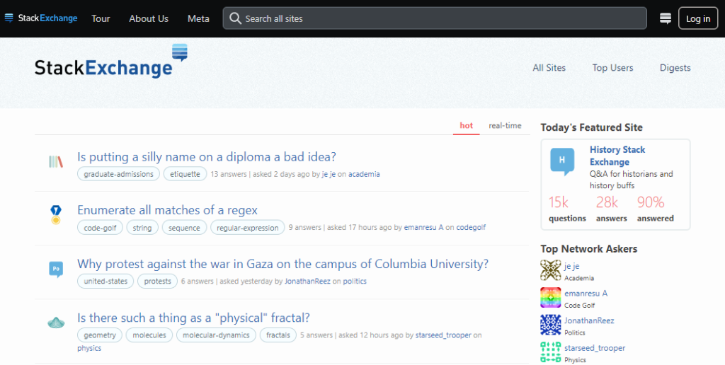The height and width of the screenshot is (365, 725).
Task: Open the physics site link under fractal question
Action: point(89,348)
